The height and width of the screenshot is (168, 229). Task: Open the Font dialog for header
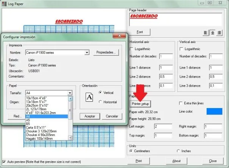(x=140, y=32)
